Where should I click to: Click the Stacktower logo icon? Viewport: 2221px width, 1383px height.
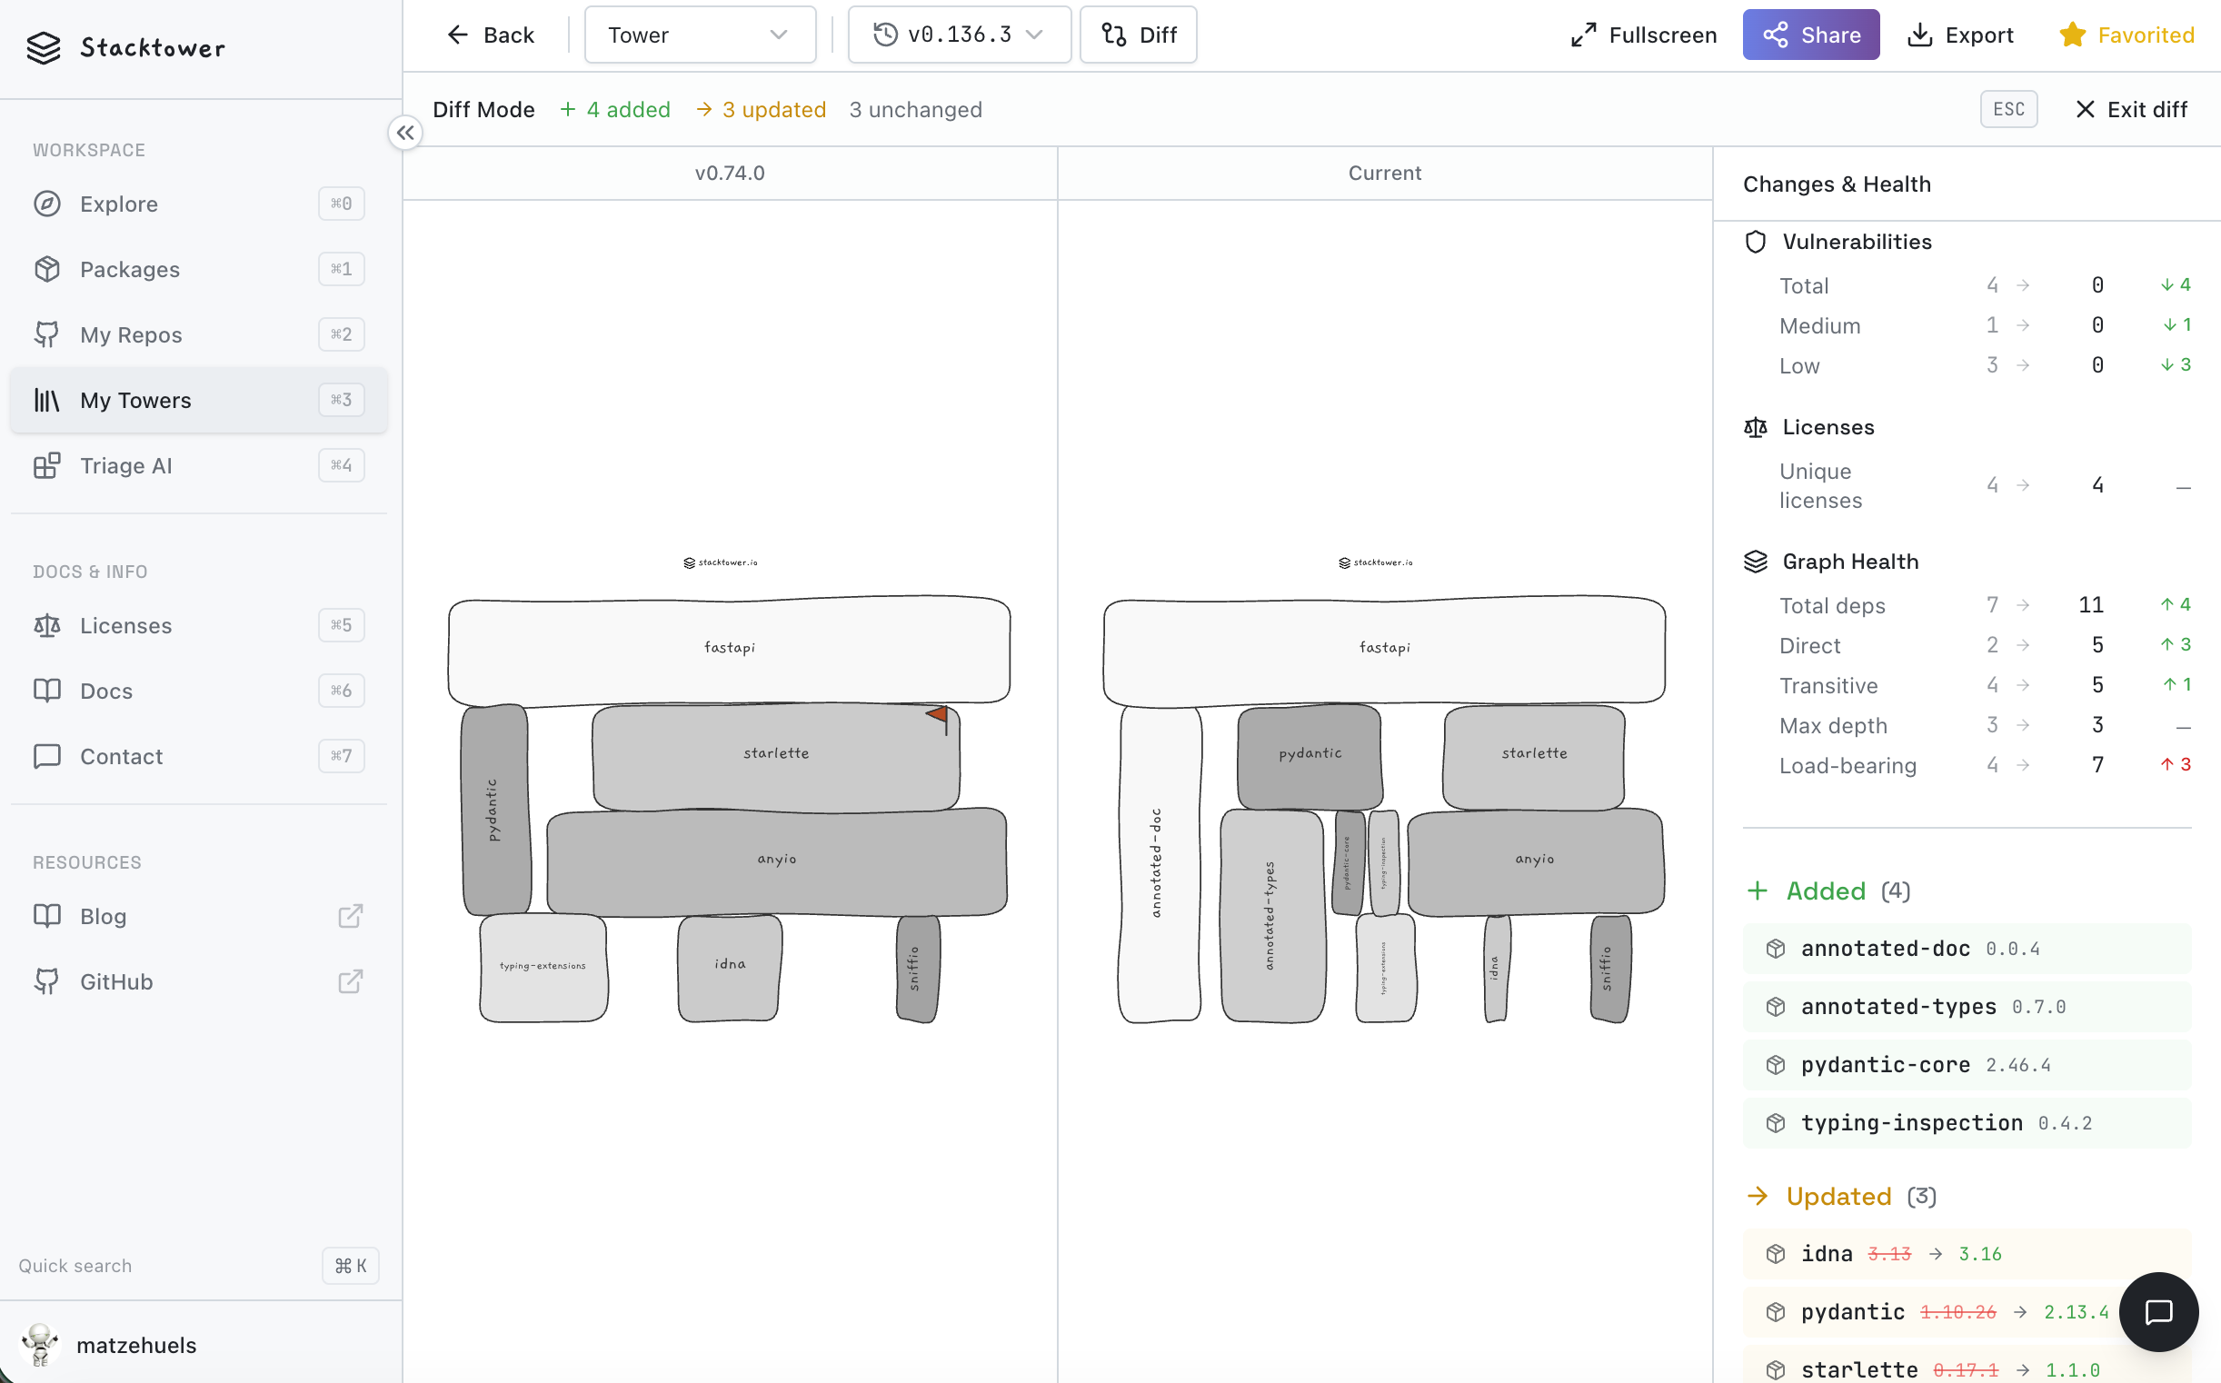click(43, 47)
